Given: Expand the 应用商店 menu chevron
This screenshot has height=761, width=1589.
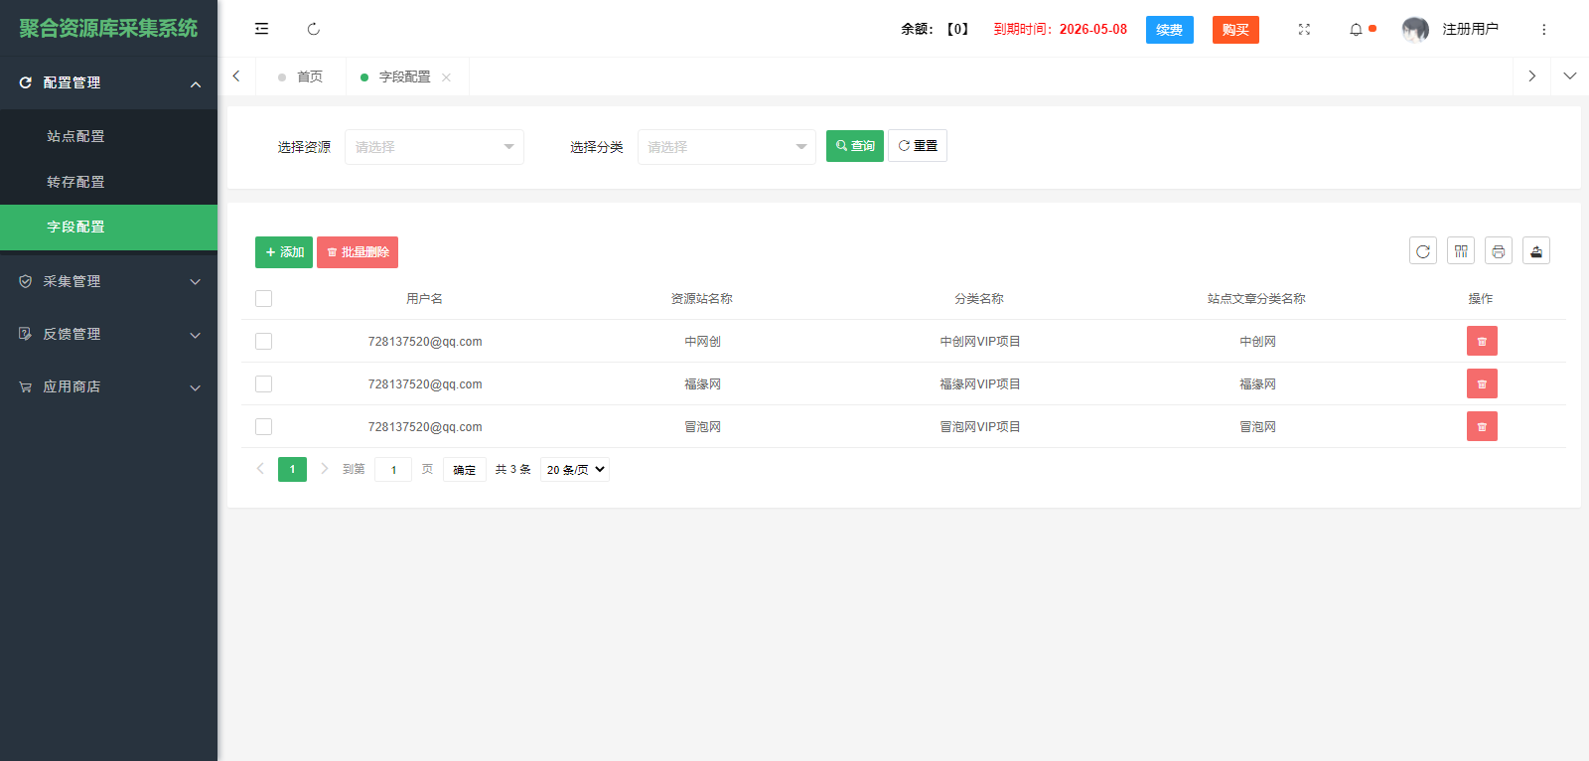Looking at the screenshot, I should pos(196,387).
